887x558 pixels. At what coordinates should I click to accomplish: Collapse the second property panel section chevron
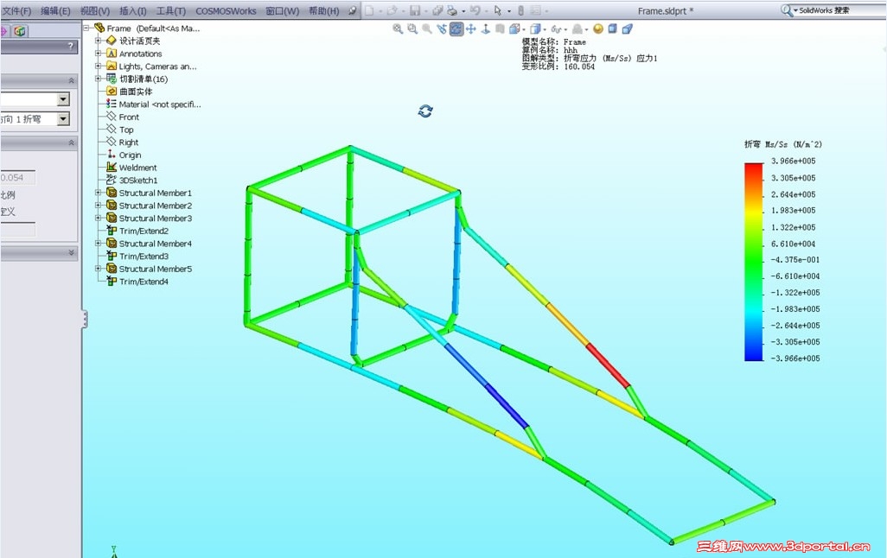[x=71, y=143]
